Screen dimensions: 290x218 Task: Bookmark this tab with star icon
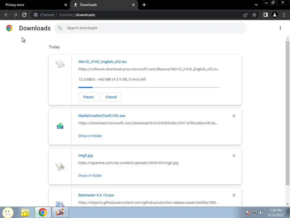pyautogui.click(x=254, y=15)
